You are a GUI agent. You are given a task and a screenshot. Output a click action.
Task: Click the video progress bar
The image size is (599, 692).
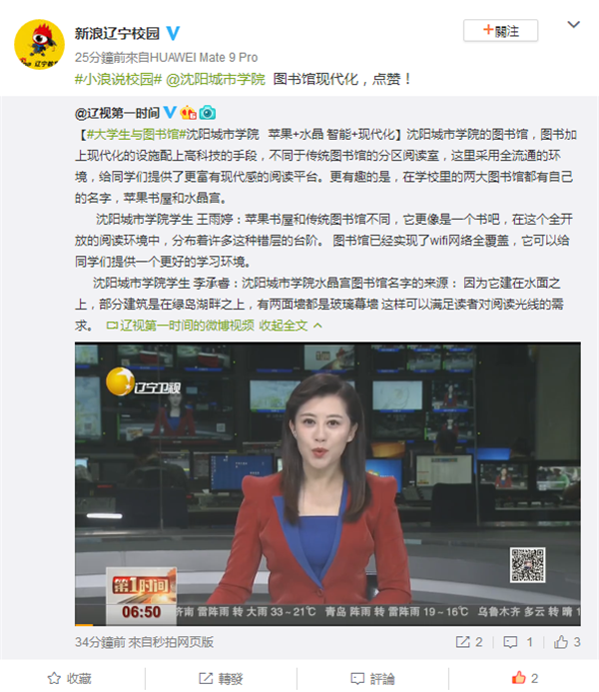[327, 624]
